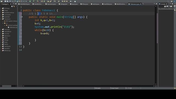The image size is (176, 99).
Task: Click the Package Explorer horizontal scrollbar thumb
Action: click(x=7, y=86)
